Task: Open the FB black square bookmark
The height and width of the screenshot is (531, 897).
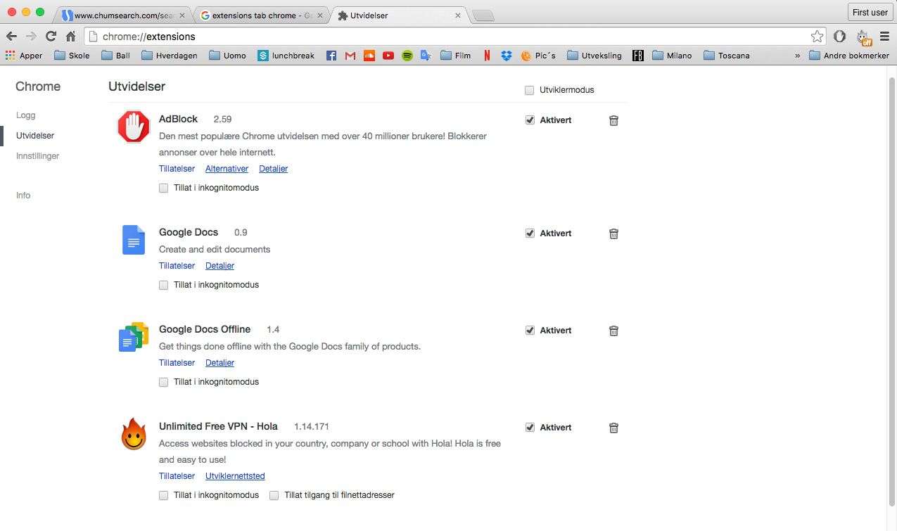Action: pyautogui.click(x=638, y=56)
